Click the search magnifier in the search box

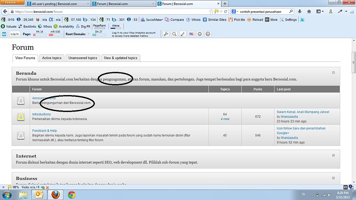click(x=291, y=12)
